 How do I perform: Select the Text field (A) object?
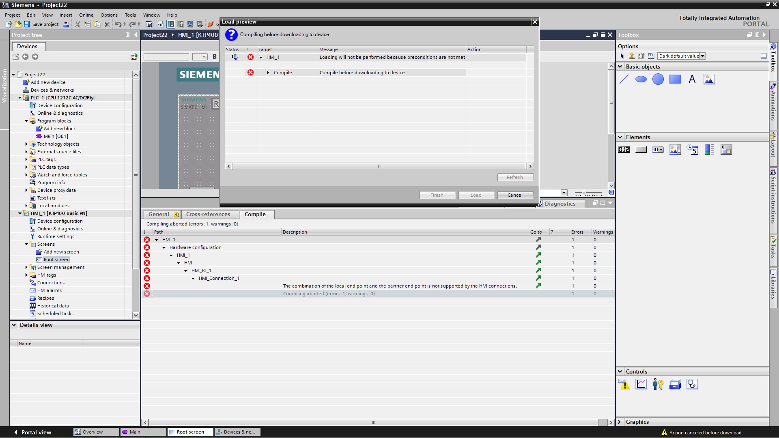pos(692,79)
